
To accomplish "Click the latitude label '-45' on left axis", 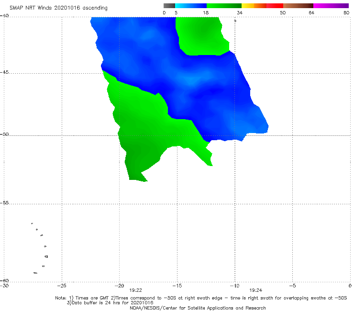I will (x=4, y=72).
